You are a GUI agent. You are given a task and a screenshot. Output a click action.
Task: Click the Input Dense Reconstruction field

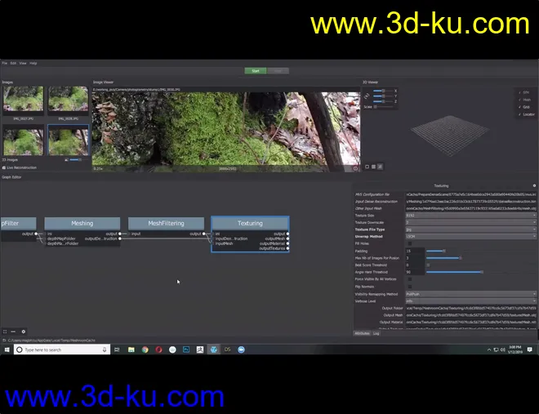click(470, 202)
